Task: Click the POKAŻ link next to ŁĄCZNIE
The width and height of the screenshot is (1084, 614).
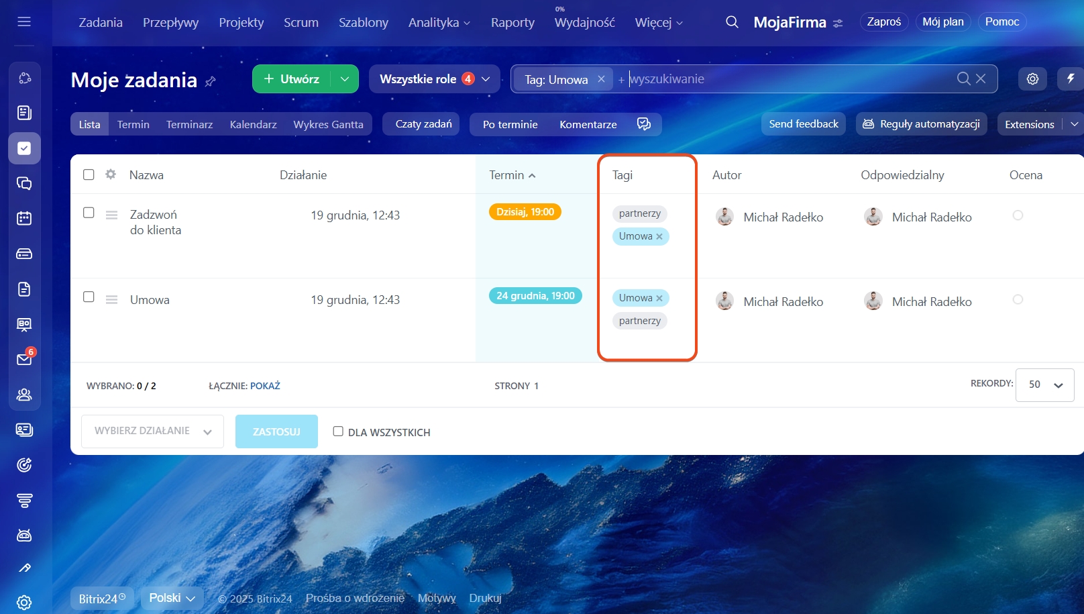Action: [265, 386]
